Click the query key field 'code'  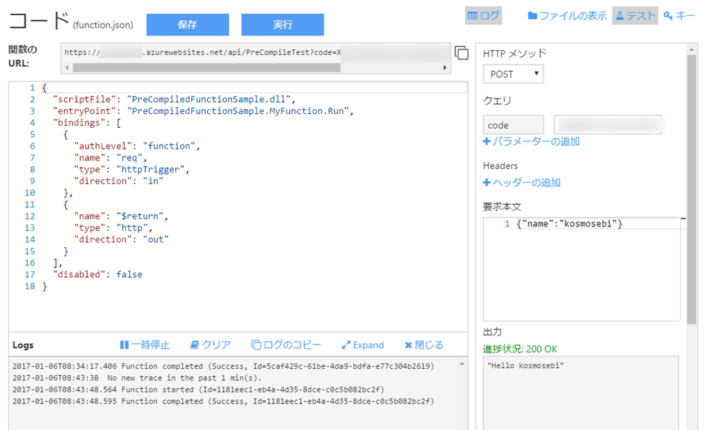pos(513,125)
